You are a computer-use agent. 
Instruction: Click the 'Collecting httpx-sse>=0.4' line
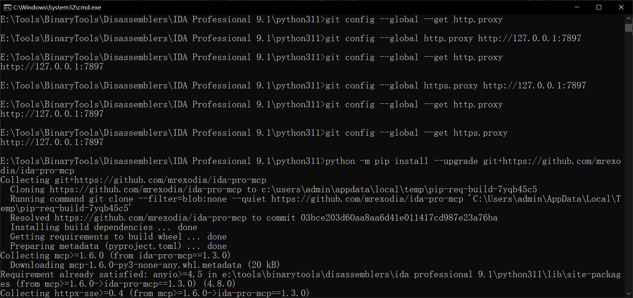(x=155, y=293)
